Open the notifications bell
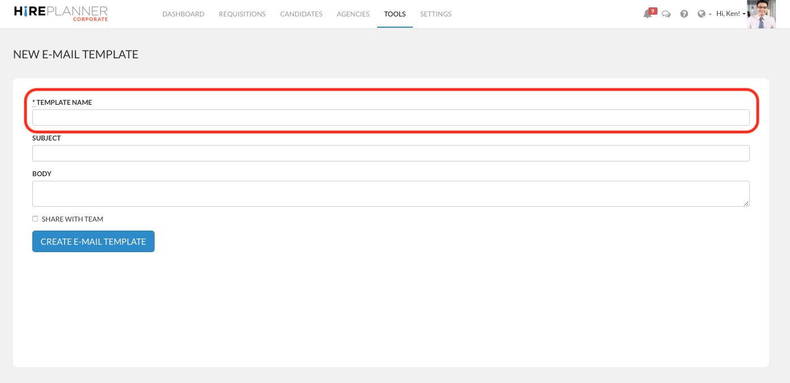Screen dimensions: 790x383 [x=647, y=14]
